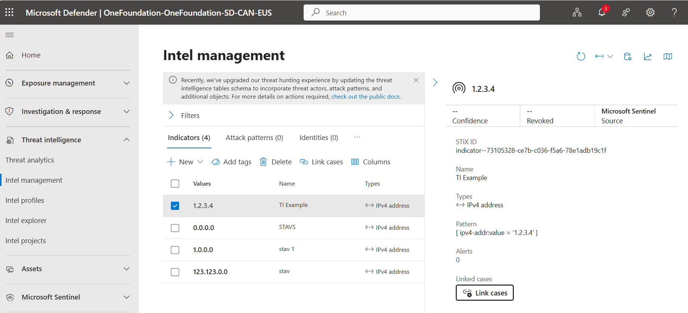The width and height of the screenshot is (688, 313).
Task: Click the STIX ID indicator value
Action: coord(531,150)
